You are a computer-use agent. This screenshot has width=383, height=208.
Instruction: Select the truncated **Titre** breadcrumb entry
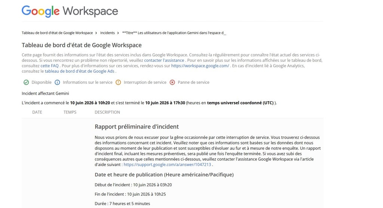[174, 33]
